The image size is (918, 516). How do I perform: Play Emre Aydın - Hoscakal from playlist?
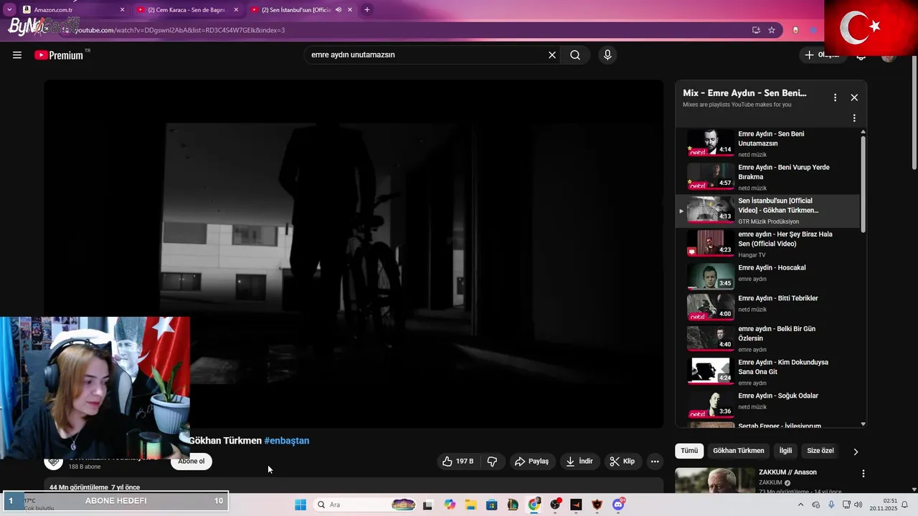pos(767,276)
